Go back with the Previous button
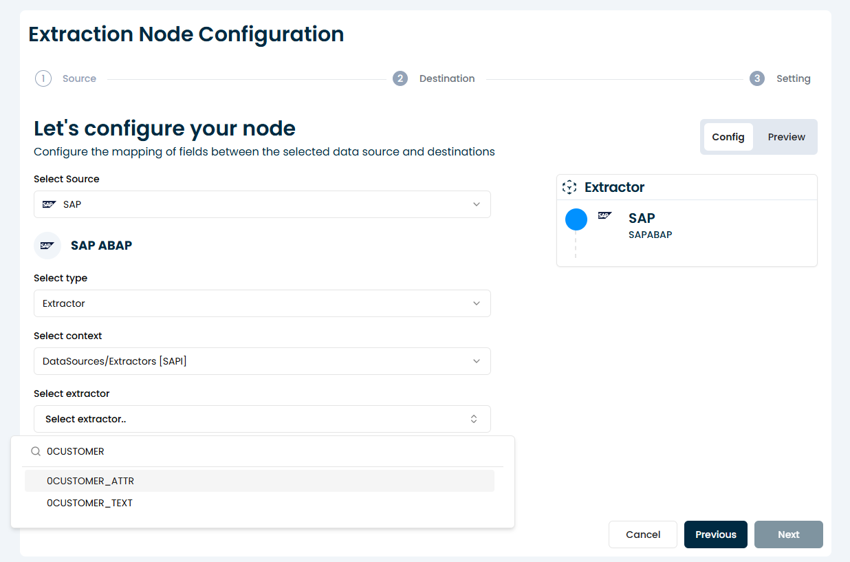The width and height of the screenshot is (850, 562). pyautogui.click(x=715, y=534)
